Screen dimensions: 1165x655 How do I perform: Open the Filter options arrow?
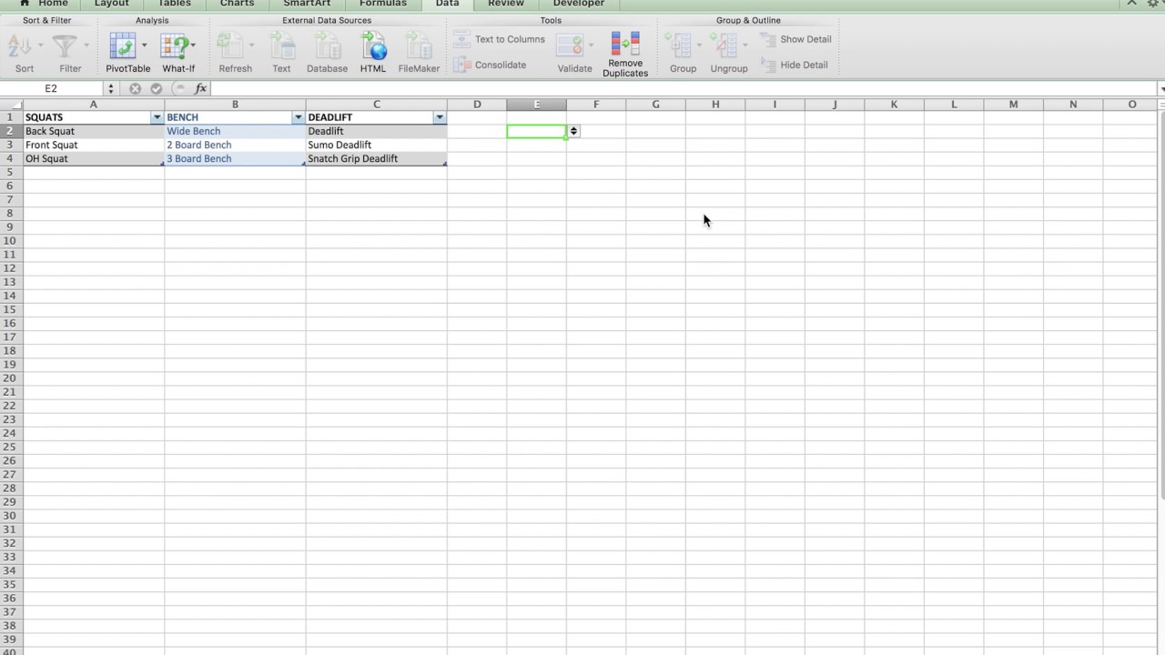pyautogui.click(x=87, y=45)
